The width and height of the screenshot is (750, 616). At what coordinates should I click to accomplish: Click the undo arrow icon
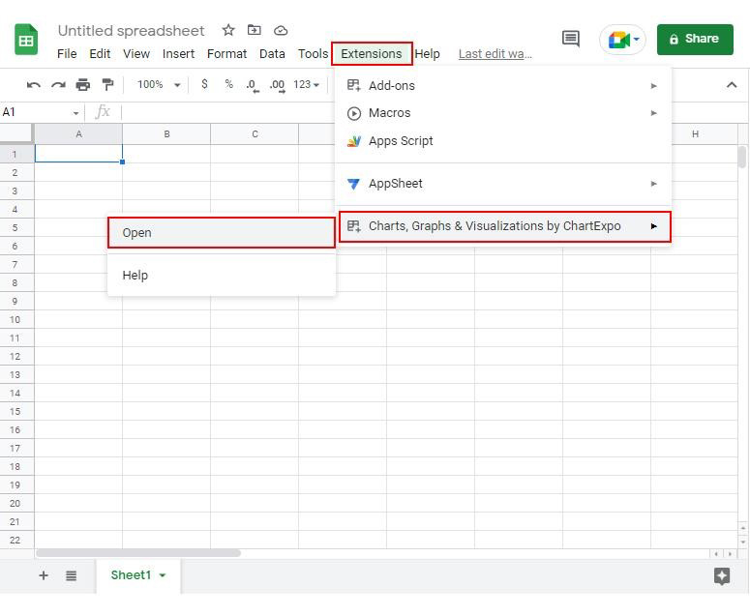[34, 85]
